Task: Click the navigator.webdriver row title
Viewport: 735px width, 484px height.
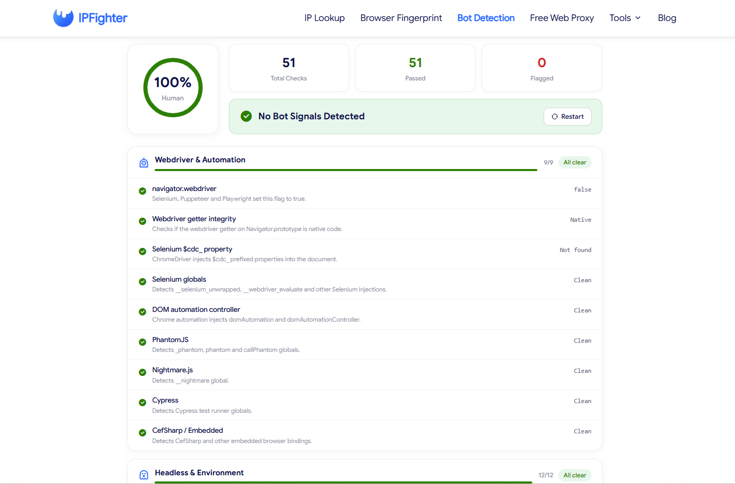Action: (184, 188)
